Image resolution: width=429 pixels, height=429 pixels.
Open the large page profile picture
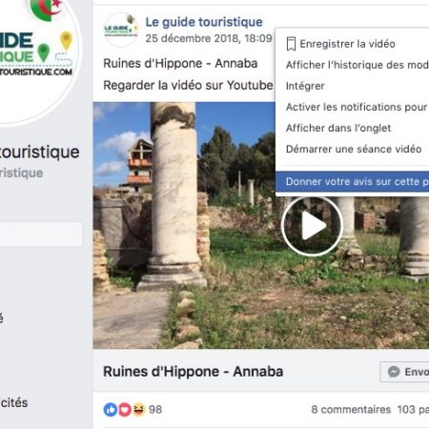[33, 57]
